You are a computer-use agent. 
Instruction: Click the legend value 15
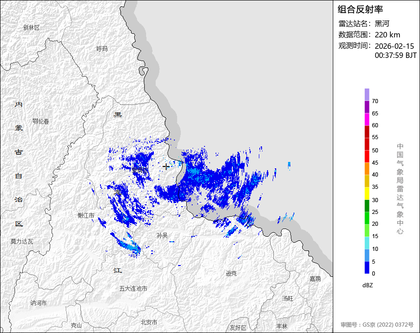tap(375, 236)
